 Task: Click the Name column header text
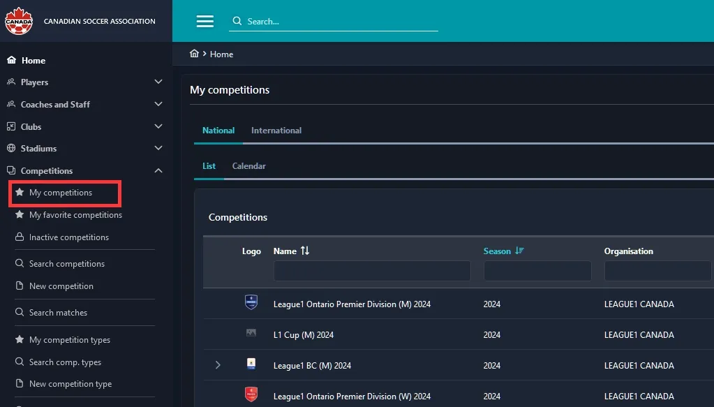point(285,251)
